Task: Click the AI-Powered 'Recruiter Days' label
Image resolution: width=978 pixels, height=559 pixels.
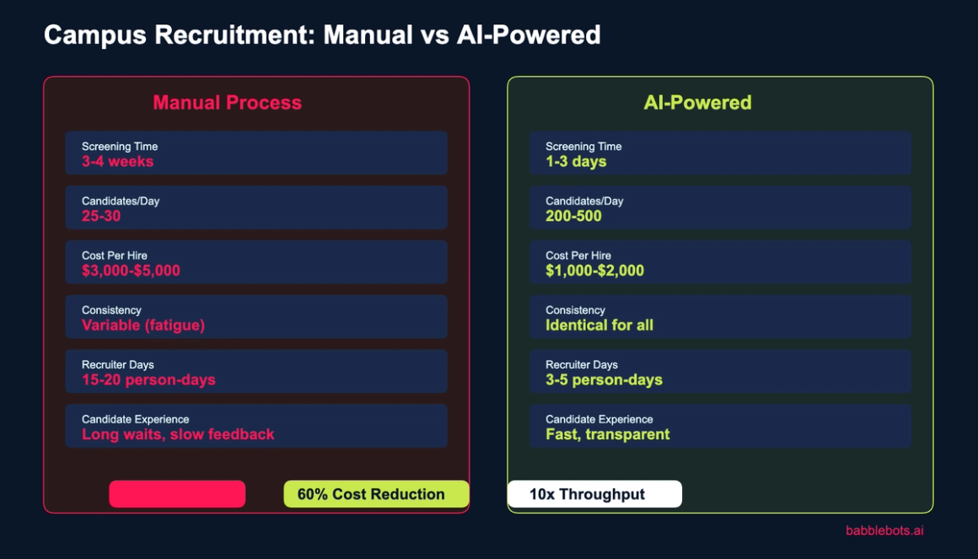Action: click(x=581, y=365)
